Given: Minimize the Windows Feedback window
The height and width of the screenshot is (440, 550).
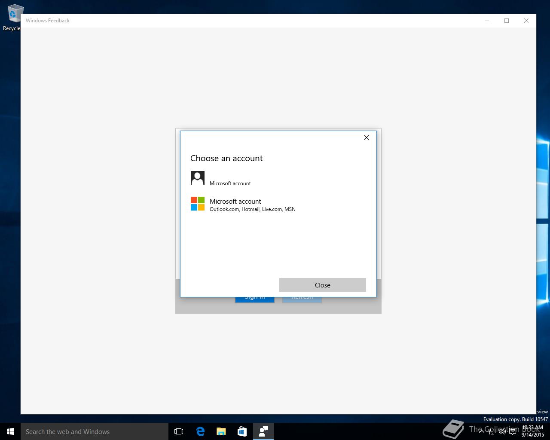Looking at the screenshot, I should pyautogui.click(x=487, y=21).
